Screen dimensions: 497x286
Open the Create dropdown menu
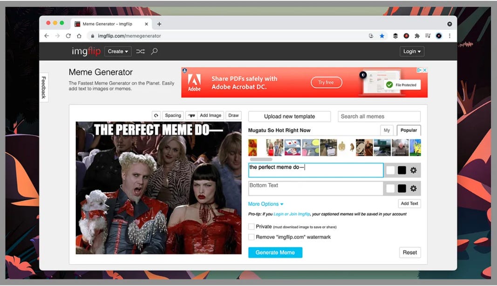(x=118, y=51)
